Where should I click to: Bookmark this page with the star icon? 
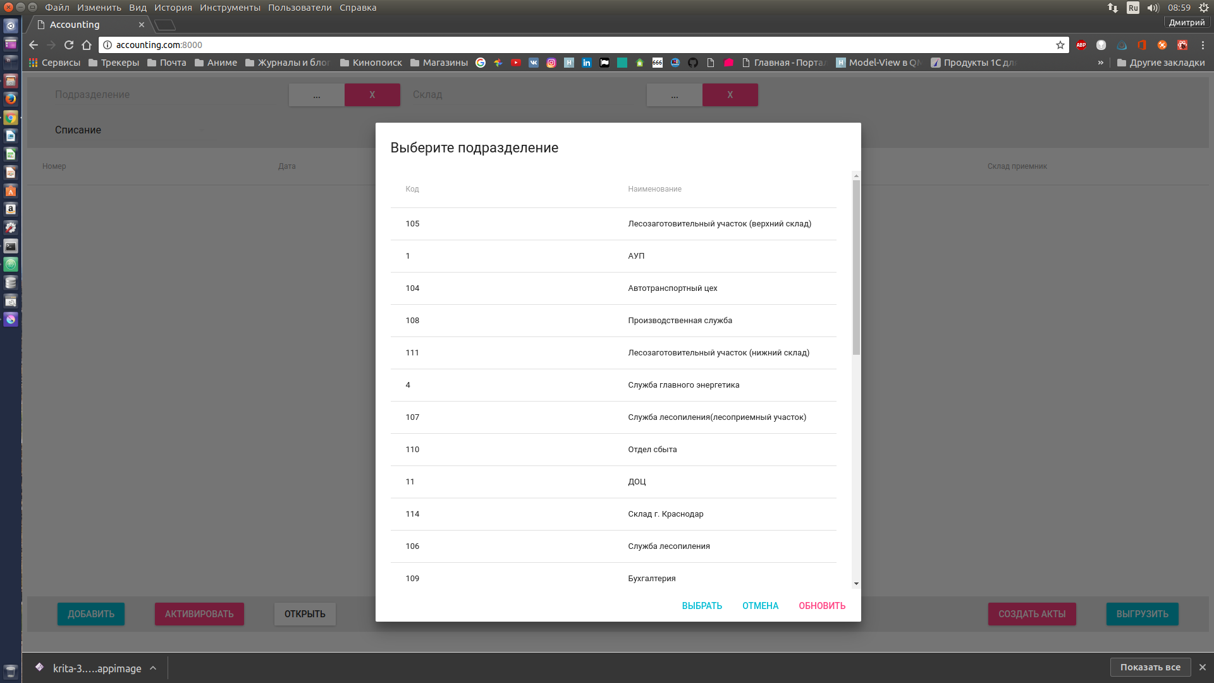[1060, 45]
